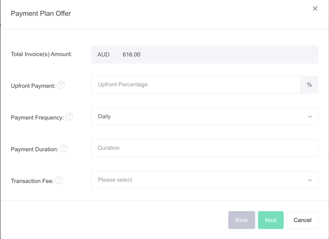Close the Payment Plan Offer dialog
Screen dimensions: 329x239
(x=315, y=8)
